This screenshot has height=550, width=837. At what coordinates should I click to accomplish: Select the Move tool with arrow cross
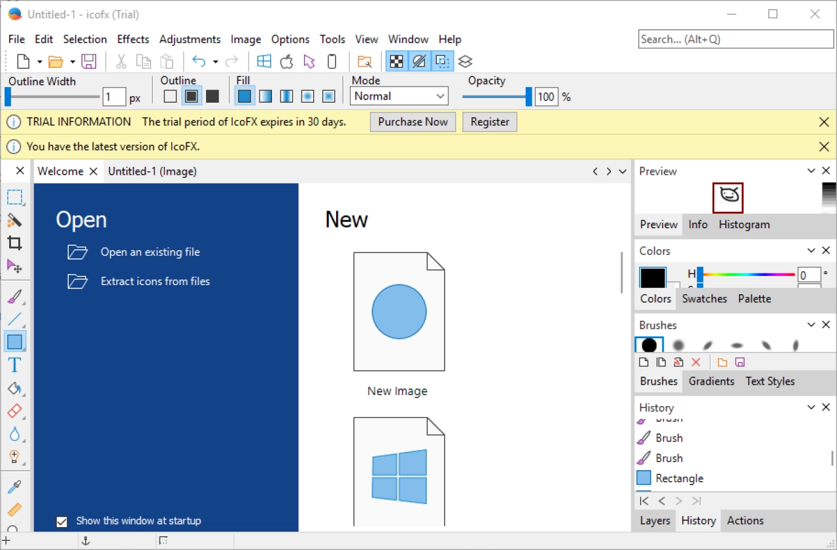tap(14, 266)
